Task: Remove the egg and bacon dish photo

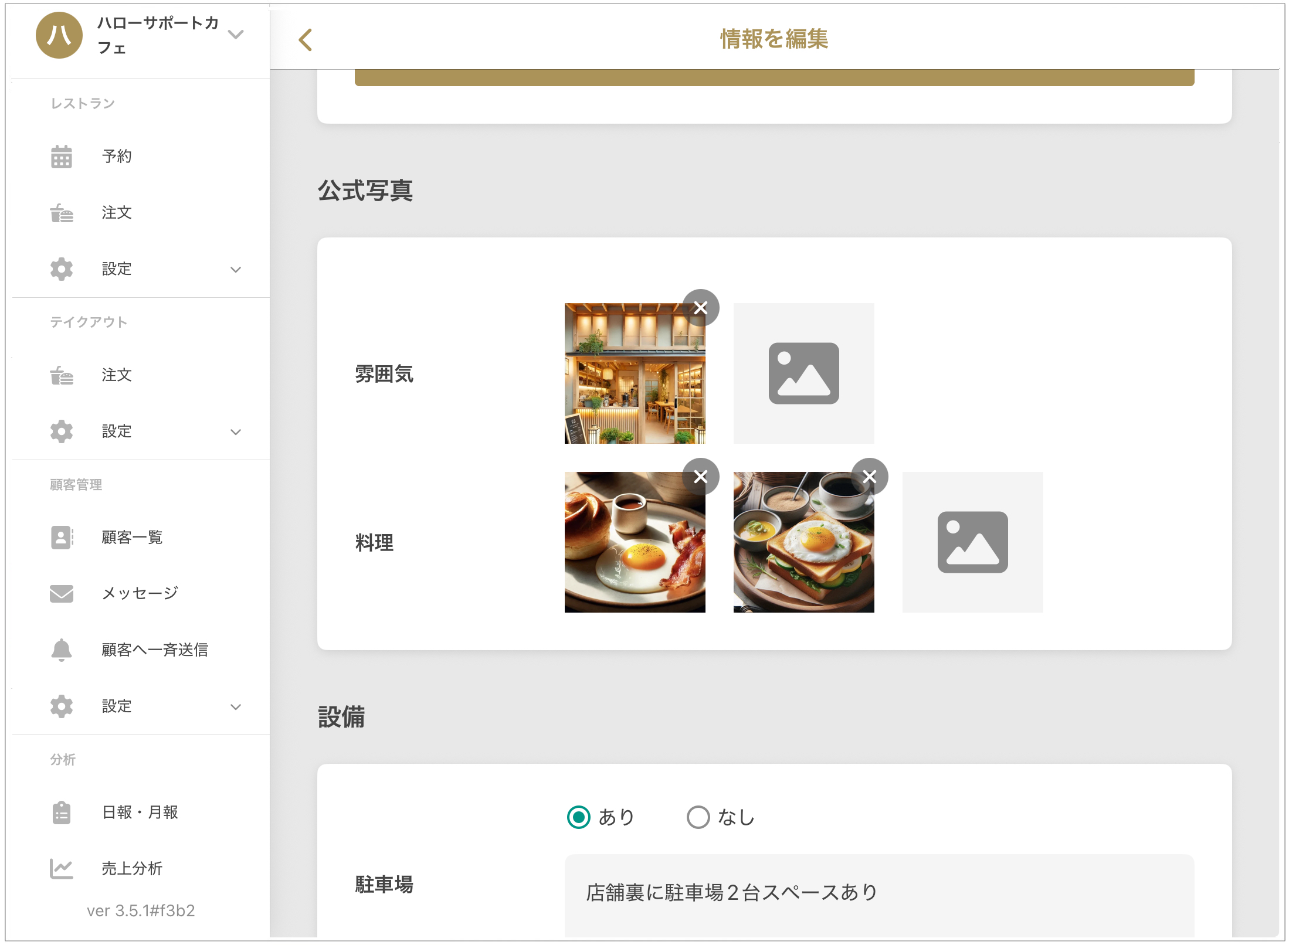Action: (700, 477)
